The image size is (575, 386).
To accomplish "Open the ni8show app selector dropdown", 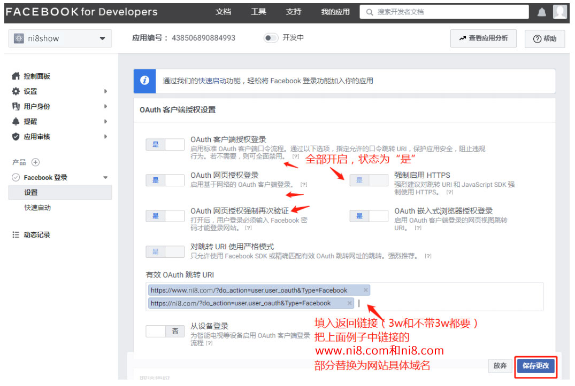I will point(60,38).
